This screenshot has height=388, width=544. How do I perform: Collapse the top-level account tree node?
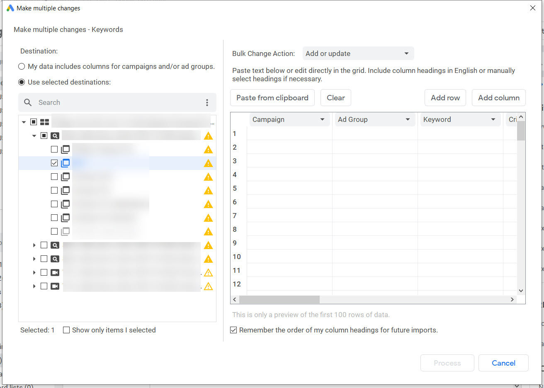(24, 122)
